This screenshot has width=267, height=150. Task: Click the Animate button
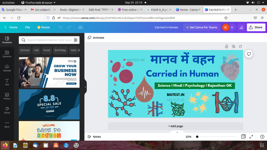(x=96, y=37)
